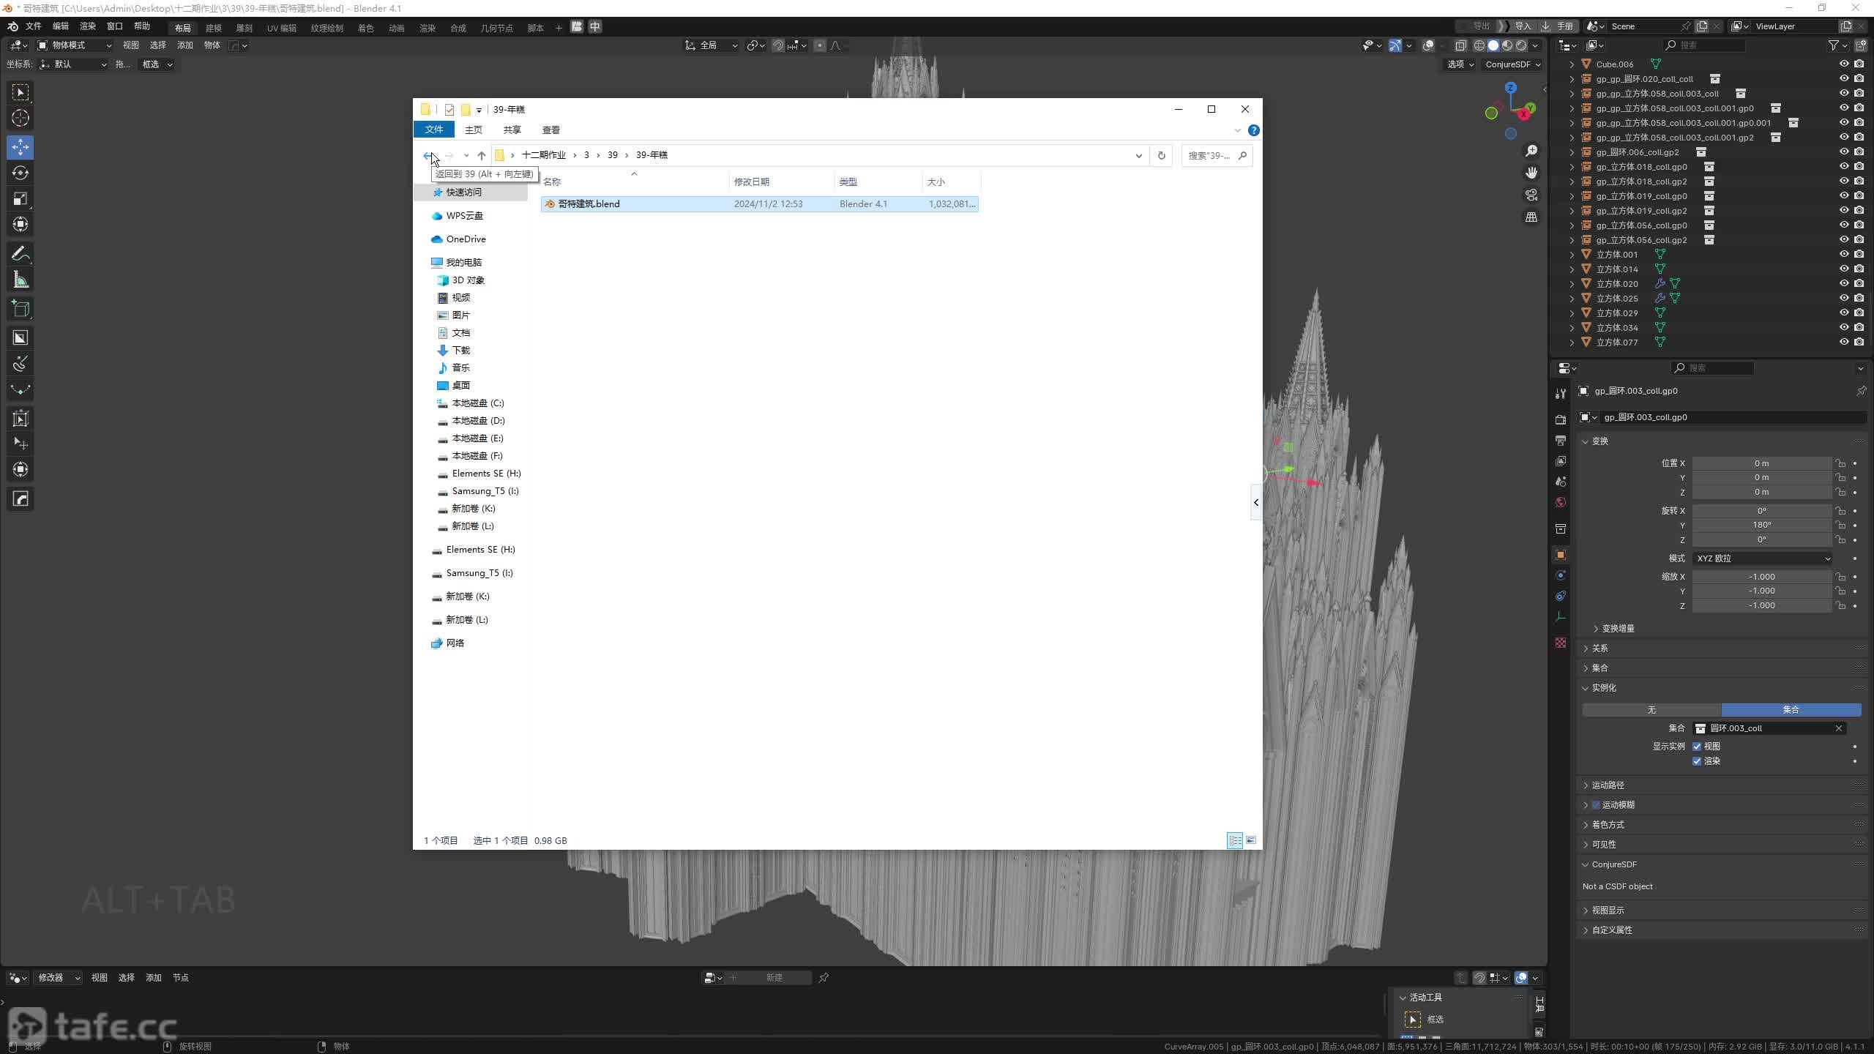Select the Rotate tool
The height and width of the screenshot is (1054, 1874).
[20, 173]
